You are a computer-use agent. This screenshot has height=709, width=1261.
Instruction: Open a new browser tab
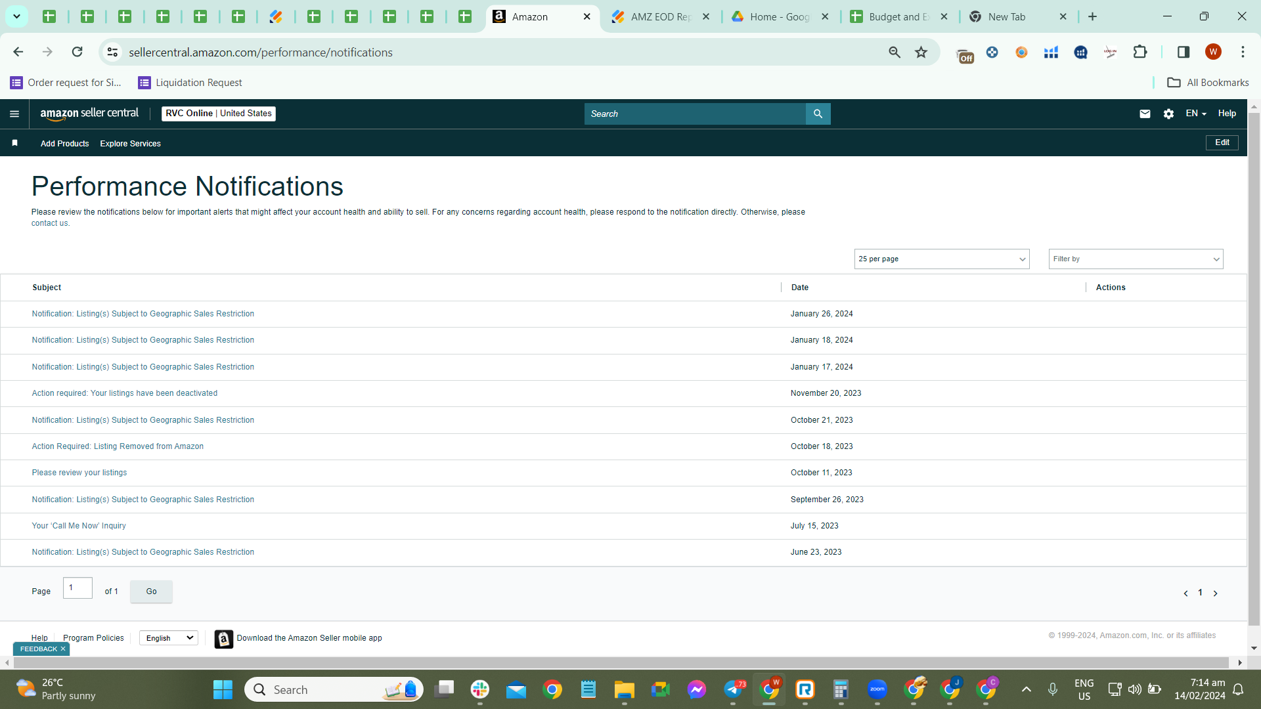pos(1092,17)
